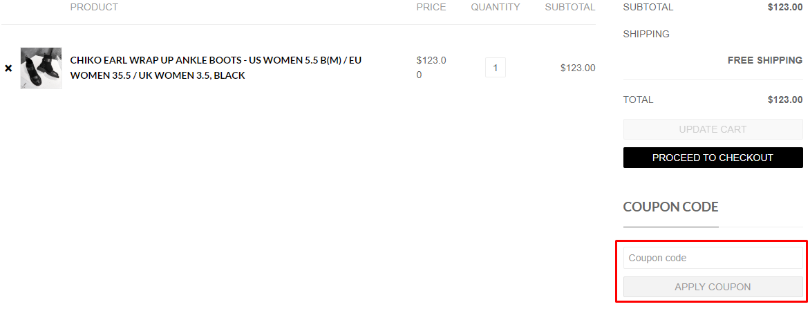
Task: Click the SUBTOTAL label in cart totals
Action: 648,7
